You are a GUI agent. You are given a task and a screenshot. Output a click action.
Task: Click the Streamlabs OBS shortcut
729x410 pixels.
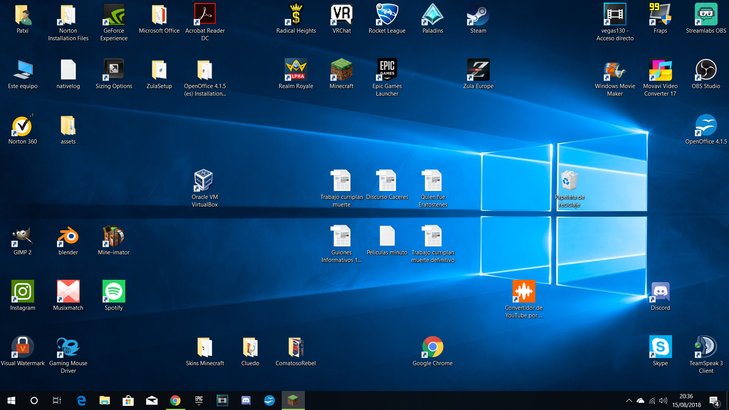pyautogui.click(x=706, y=15)
